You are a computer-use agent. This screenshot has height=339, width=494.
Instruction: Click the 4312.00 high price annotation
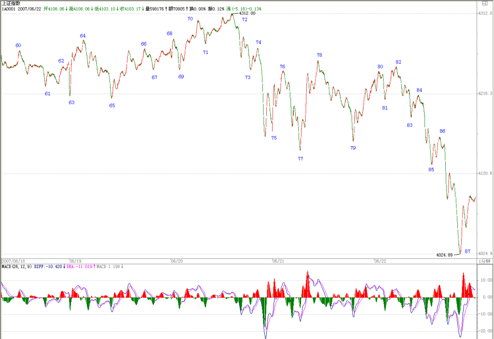tap(247, 13)
